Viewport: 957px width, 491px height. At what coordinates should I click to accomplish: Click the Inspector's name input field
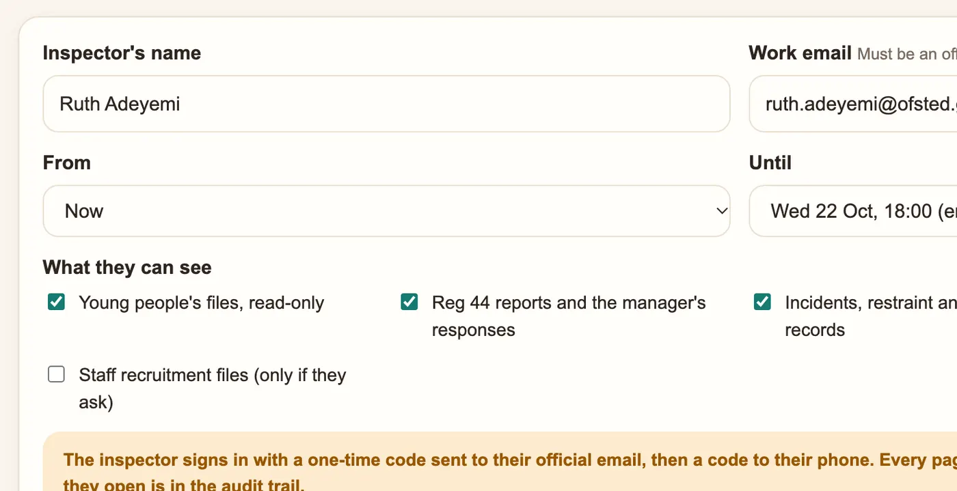pyautogui.click(x=386, y=104)
